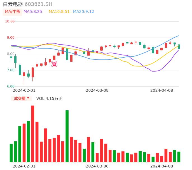Image resolution: width=192 pixels, height=170 pixels.
Task: Toggle the blue MA20:9.12 legend
Action: (x=83, y=12)
